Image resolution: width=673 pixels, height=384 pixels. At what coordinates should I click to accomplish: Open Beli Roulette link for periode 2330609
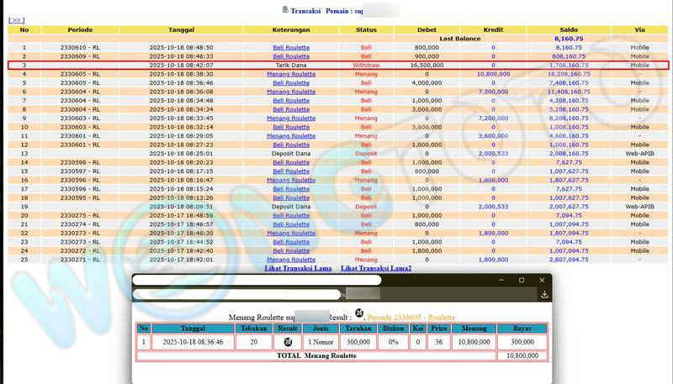(291, 56)
